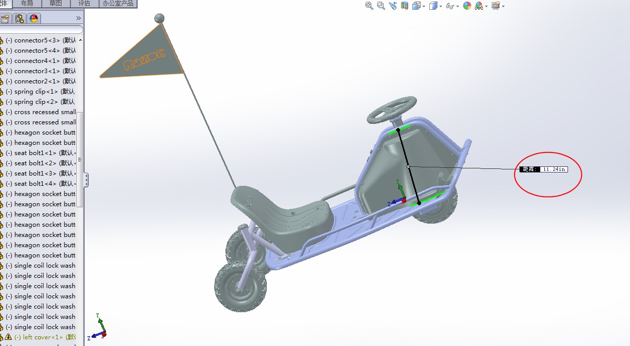Click the Hide/Show Items glasses icon
This screenshot has width=630, height=346.
click(x=450, y=6)
